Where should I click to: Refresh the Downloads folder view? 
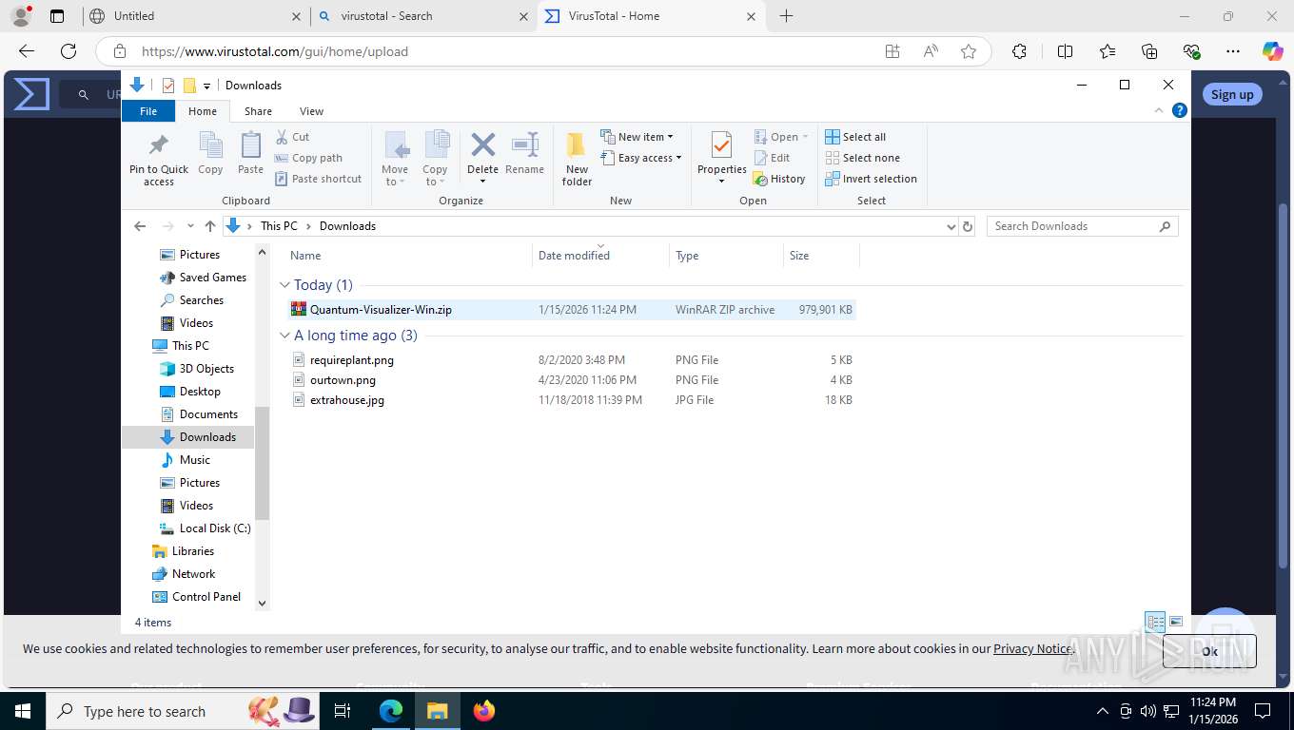click(968, 226)
